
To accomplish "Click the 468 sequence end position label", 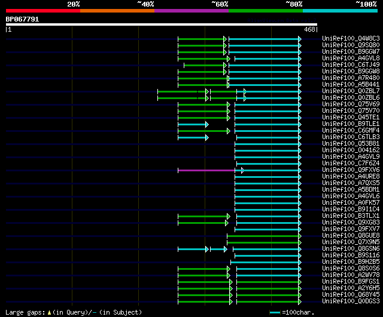I will pyautogui.click(x=309, y=29).
